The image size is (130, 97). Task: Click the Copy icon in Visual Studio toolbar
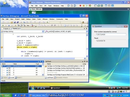click(x=24, y=22)
